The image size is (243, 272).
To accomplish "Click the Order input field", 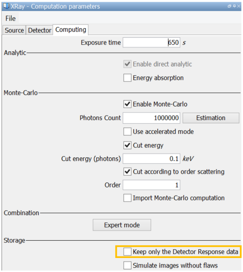I will coord(151,185).
